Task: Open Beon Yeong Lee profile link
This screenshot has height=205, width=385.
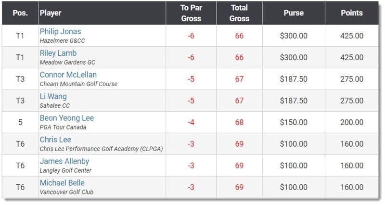Action: coord(67,118)
